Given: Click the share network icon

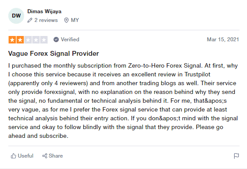Looking at the screenshot, I should [x=45, y=156].
